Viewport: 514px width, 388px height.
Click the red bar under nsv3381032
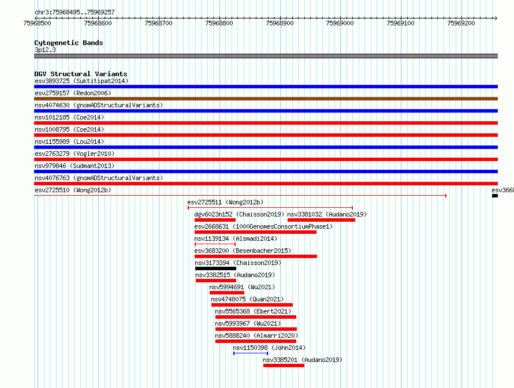(x=321, y=220)
